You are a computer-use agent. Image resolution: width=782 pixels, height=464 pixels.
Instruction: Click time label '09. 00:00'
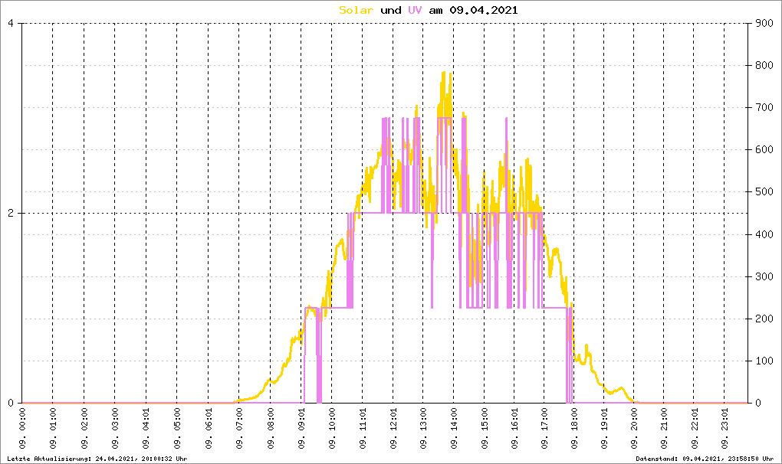(22, 428)
